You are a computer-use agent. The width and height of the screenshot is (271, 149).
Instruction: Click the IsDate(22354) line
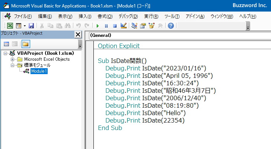pyautogui.click(x=145, y=120)
